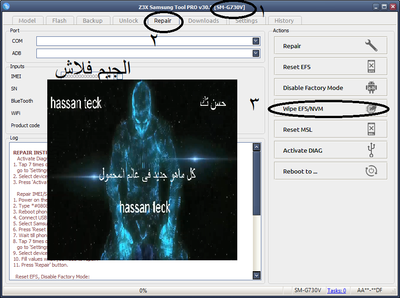
Task: Click the IMEI label
Action: point(16,76)
